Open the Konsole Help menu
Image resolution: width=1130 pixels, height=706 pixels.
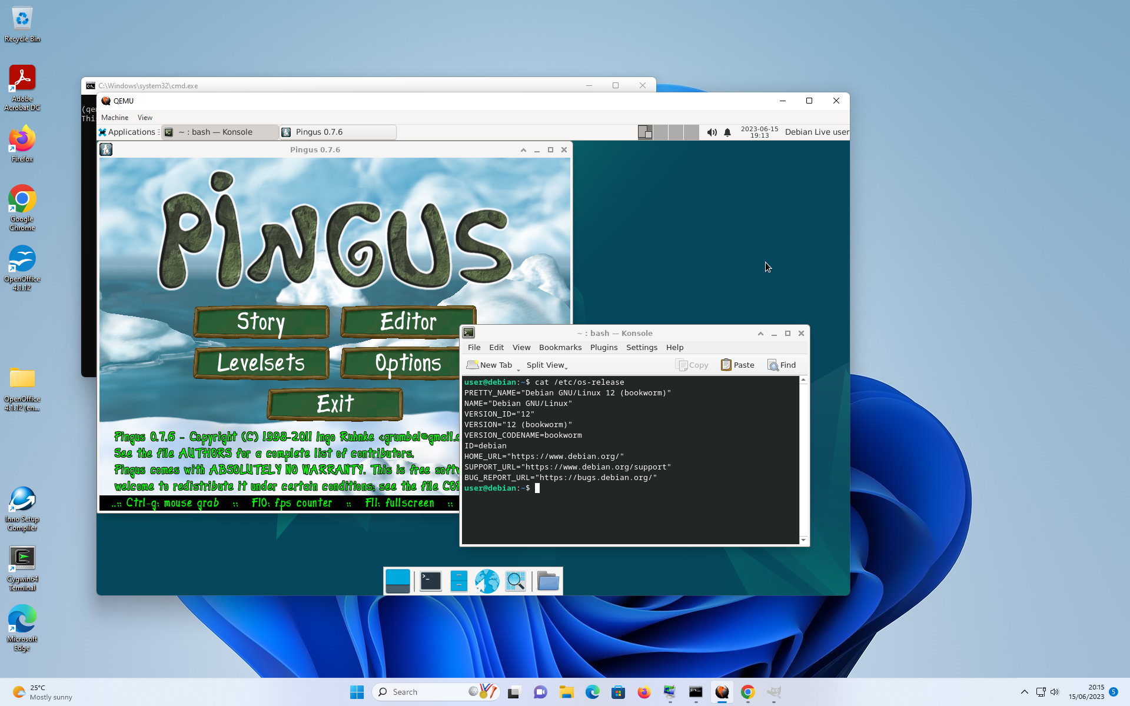pyautogui.click(x=674, y=348)
